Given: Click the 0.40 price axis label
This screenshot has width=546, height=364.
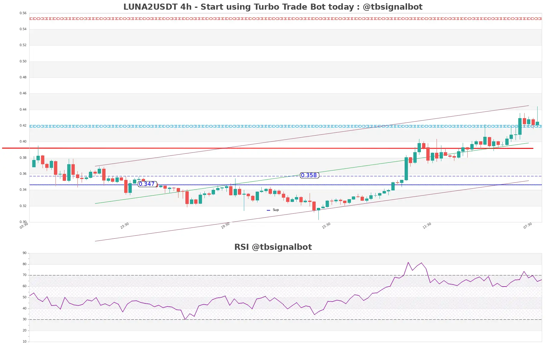Looking at the screenshot, I should (x=23, y=142).
